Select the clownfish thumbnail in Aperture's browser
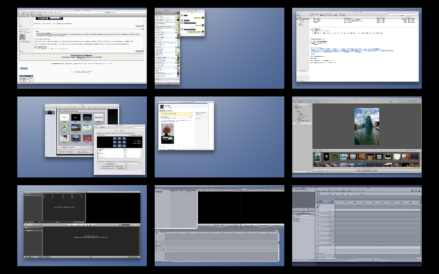 coord(335,157)
